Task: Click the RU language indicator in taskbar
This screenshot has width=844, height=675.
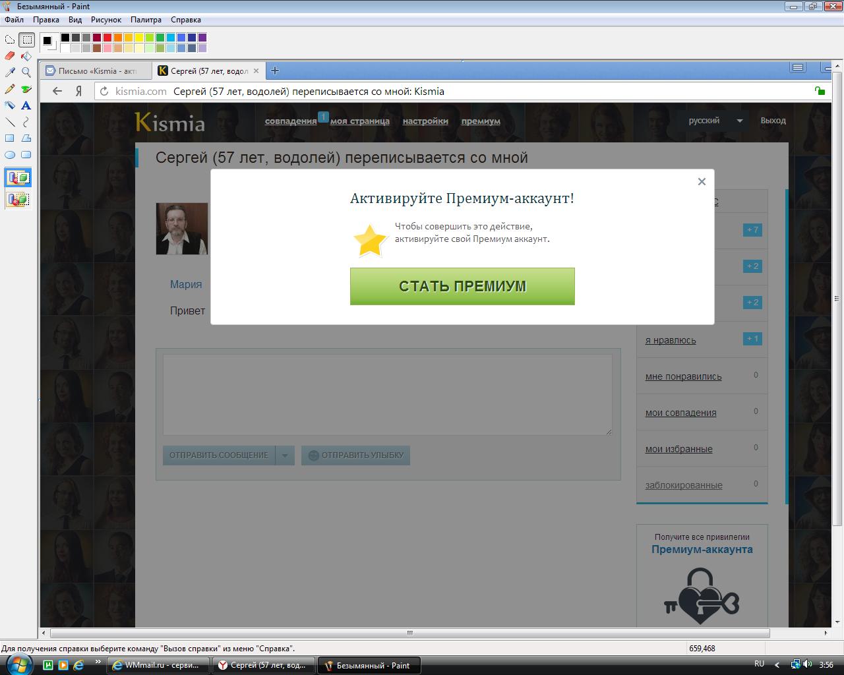Action: [759, 664]
